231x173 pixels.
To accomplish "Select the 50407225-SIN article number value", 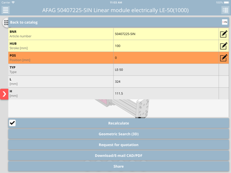I will pyautogui.click(x=125, y=34).
